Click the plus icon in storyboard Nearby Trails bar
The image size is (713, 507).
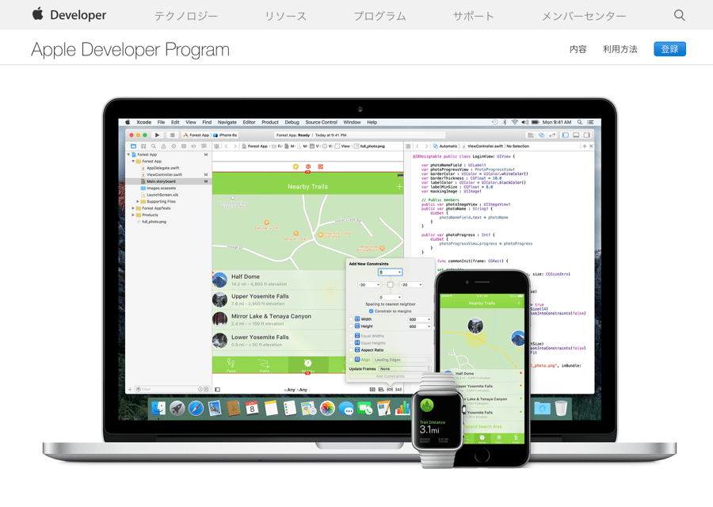pyautogui.click(x=398, y=186)
